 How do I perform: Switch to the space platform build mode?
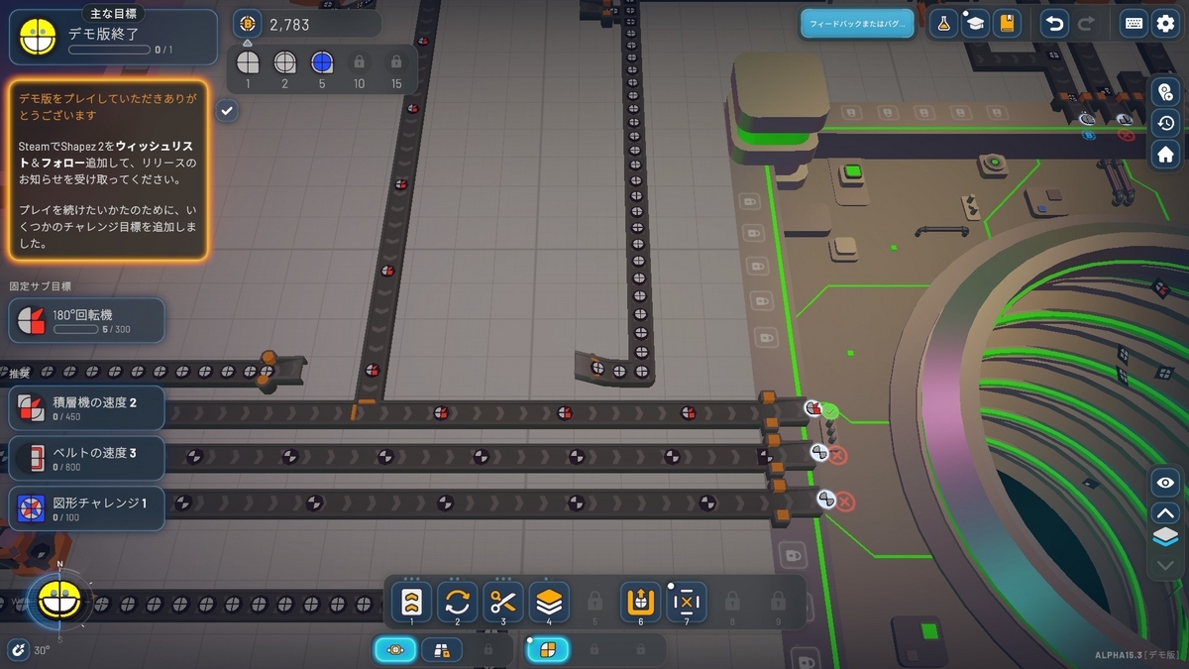[x=442, y=649]
